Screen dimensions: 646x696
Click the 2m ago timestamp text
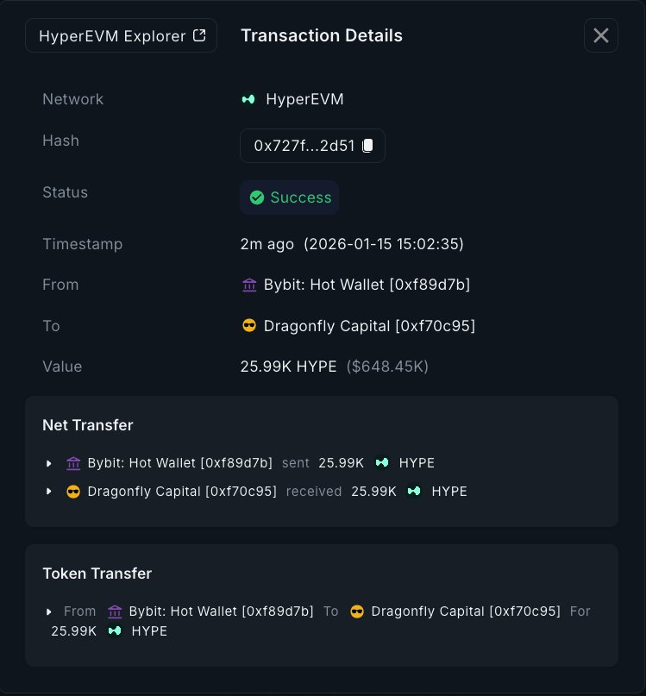(x=267, y=244)
